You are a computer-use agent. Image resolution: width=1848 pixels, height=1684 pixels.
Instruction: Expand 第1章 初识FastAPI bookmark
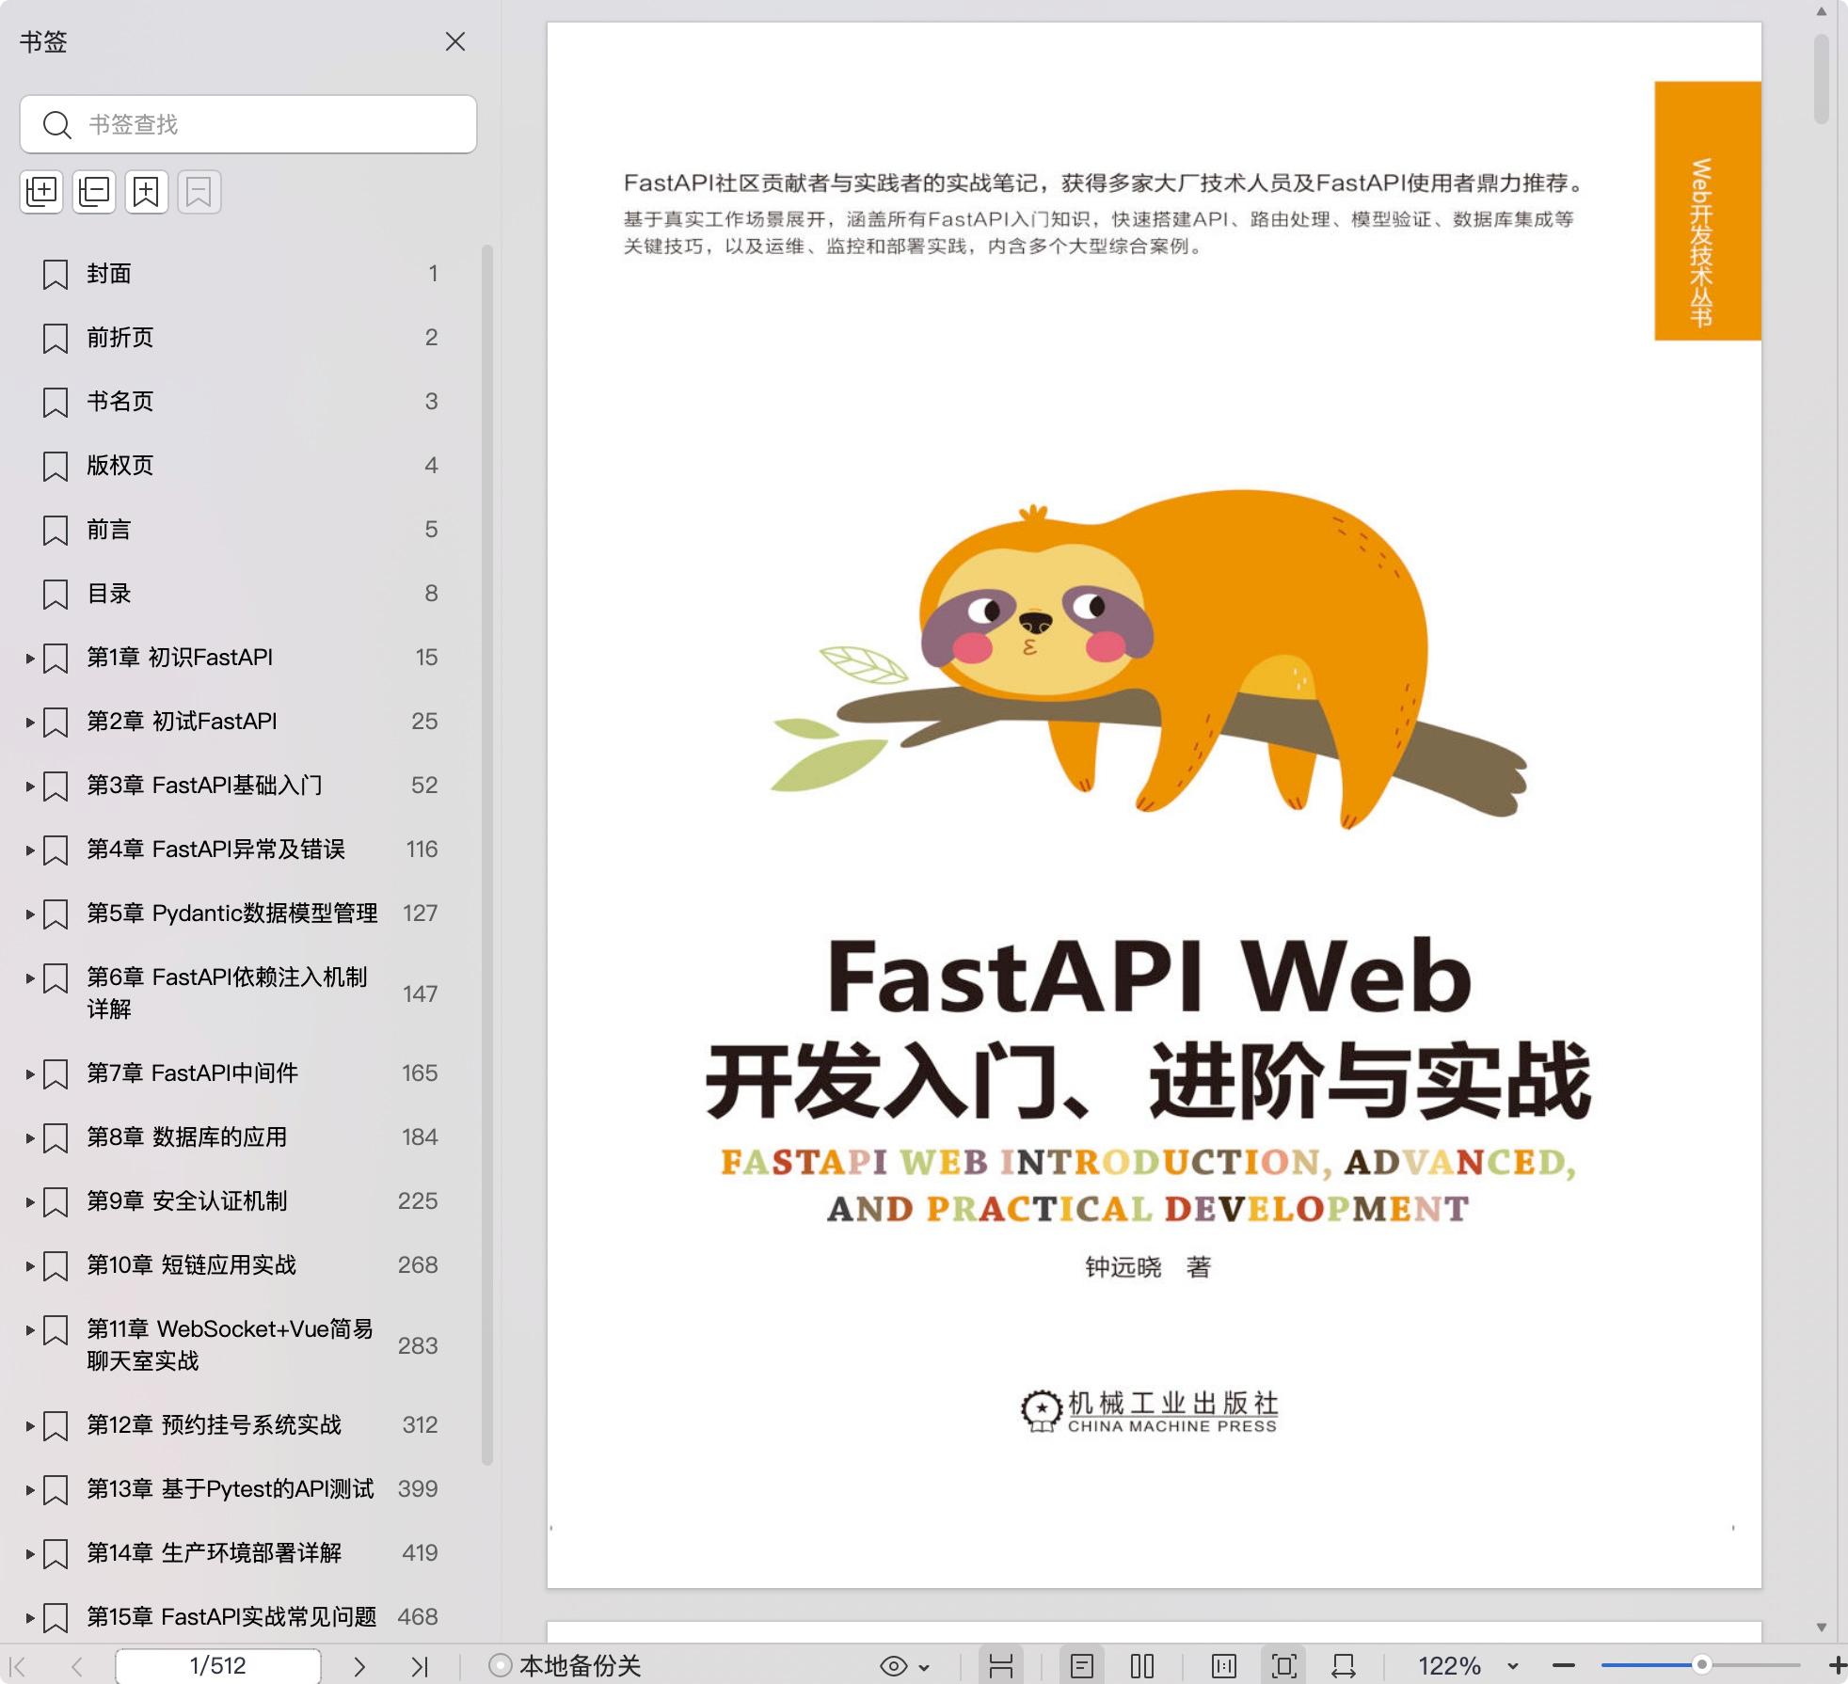[x=30, y=659]
